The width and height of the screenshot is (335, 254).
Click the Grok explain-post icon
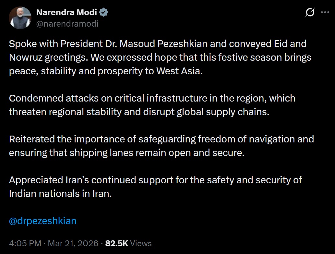(310, 12)
